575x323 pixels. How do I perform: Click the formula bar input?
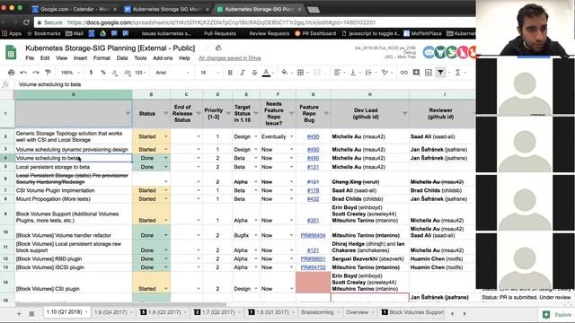pyautogui.click(x=245, y=84)
